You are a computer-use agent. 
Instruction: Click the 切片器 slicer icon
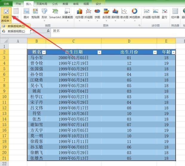click(175, 13)
